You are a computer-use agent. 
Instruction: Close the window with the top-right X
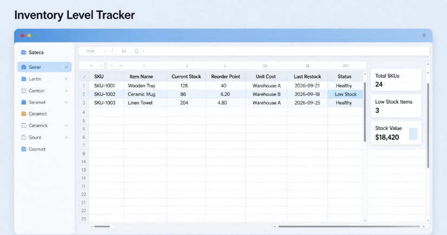tap(424, 36)
